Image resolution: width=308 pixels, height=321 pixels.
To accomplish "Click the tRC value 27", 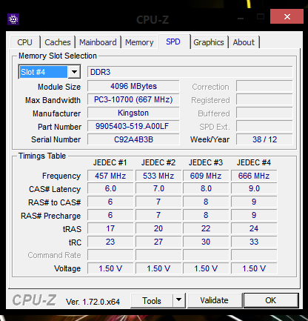I will coord(158,242).
